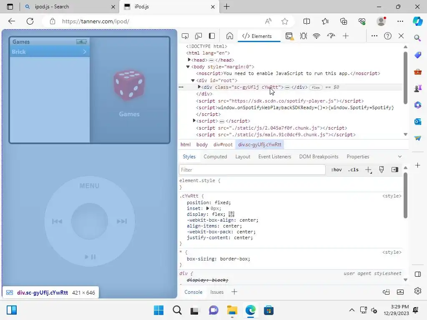This screenshot has width=427, height=320.
Task: Refresh the current page
Action: coord(30,21)
